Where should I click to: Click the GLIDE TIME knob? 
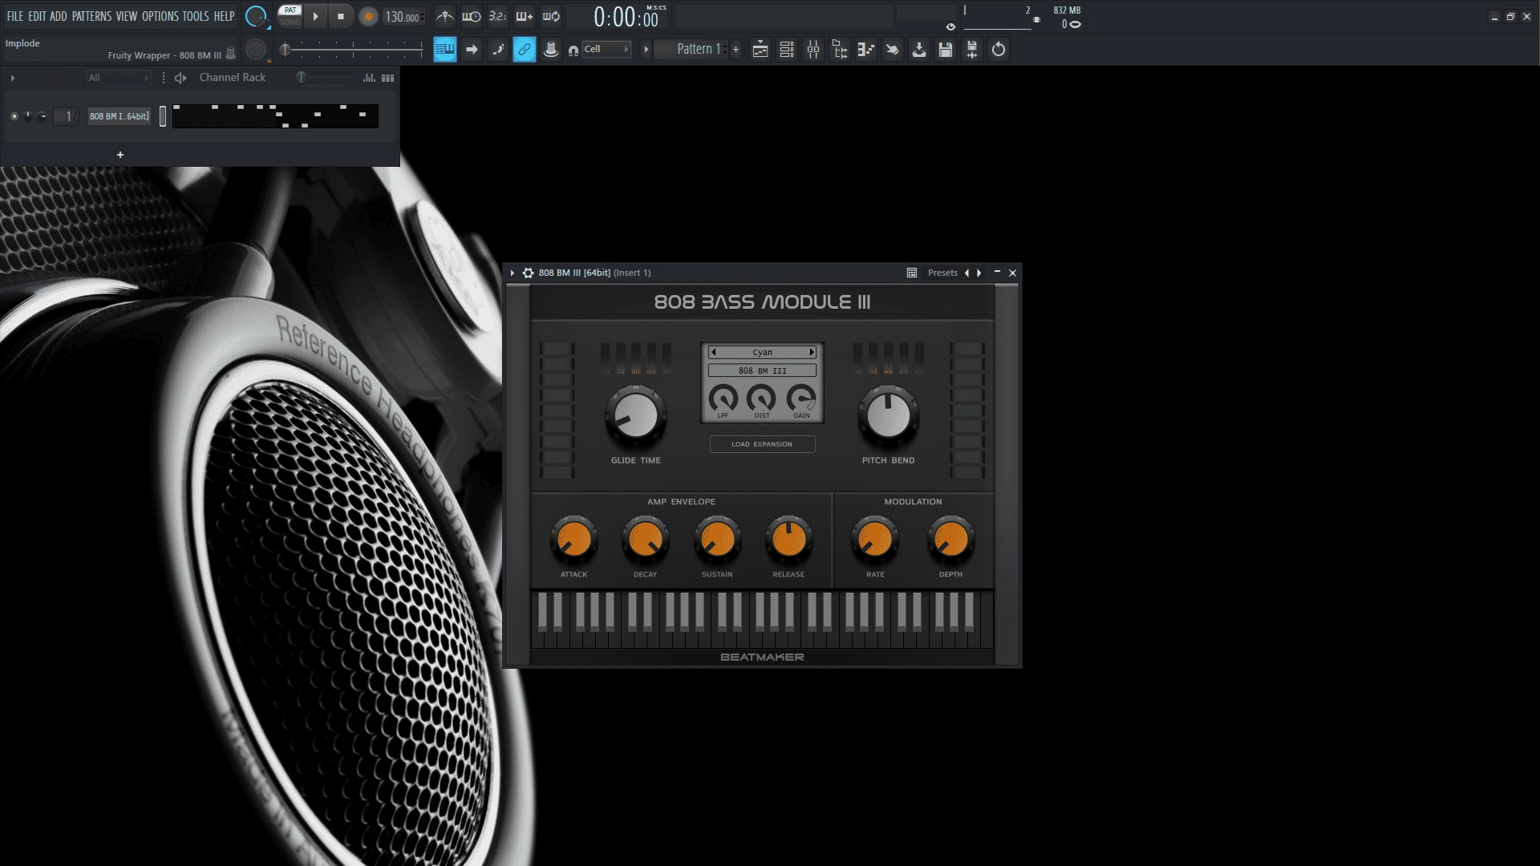(635, 415)
